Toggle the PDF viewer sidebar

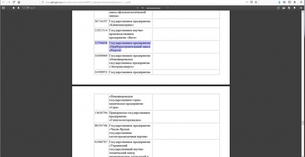[3, 8]
